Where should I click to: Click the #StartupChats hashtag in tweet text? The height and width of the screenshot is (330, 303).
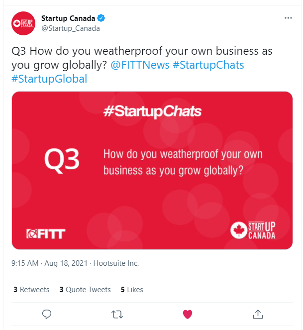click(x=208, y=65)
